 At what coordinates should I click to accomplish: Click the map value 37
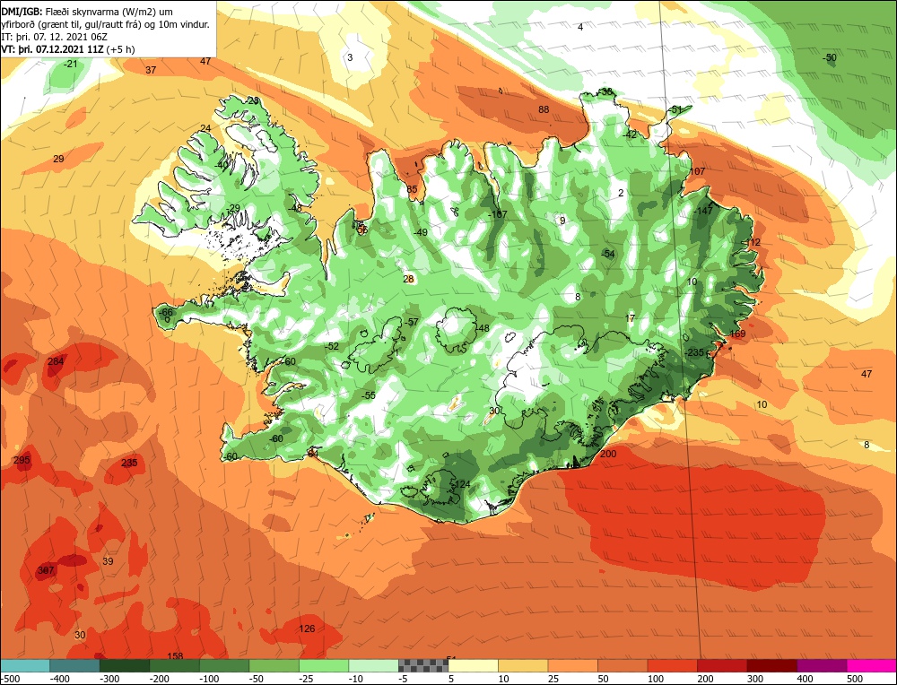[151, 70]
